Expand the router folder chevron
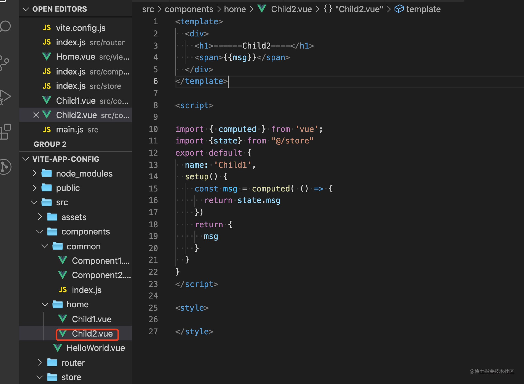The width and height of the screenshot is (524, 384). pos(40,362)
